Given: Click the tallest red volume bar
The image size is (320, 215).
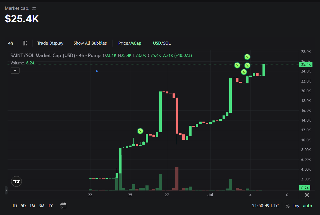Looking at the screenshot, I should pos(177,179).
